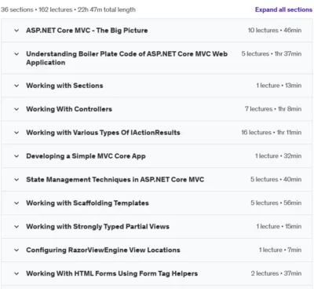Expand chevron beside Configuring RazorViewEngine View Locations
314x289 pixels.
[16, 250]
